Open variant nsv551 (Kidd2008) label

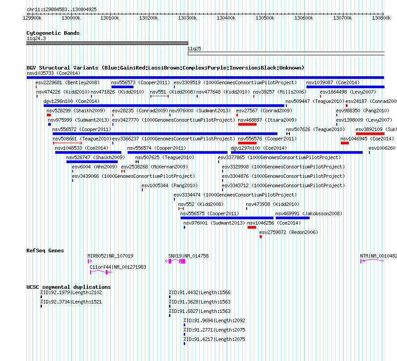(173, 92)
